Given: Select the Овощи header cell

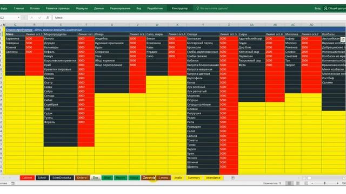Looking at the screenshot, I should pyautogui.click(x=203, y=34).
